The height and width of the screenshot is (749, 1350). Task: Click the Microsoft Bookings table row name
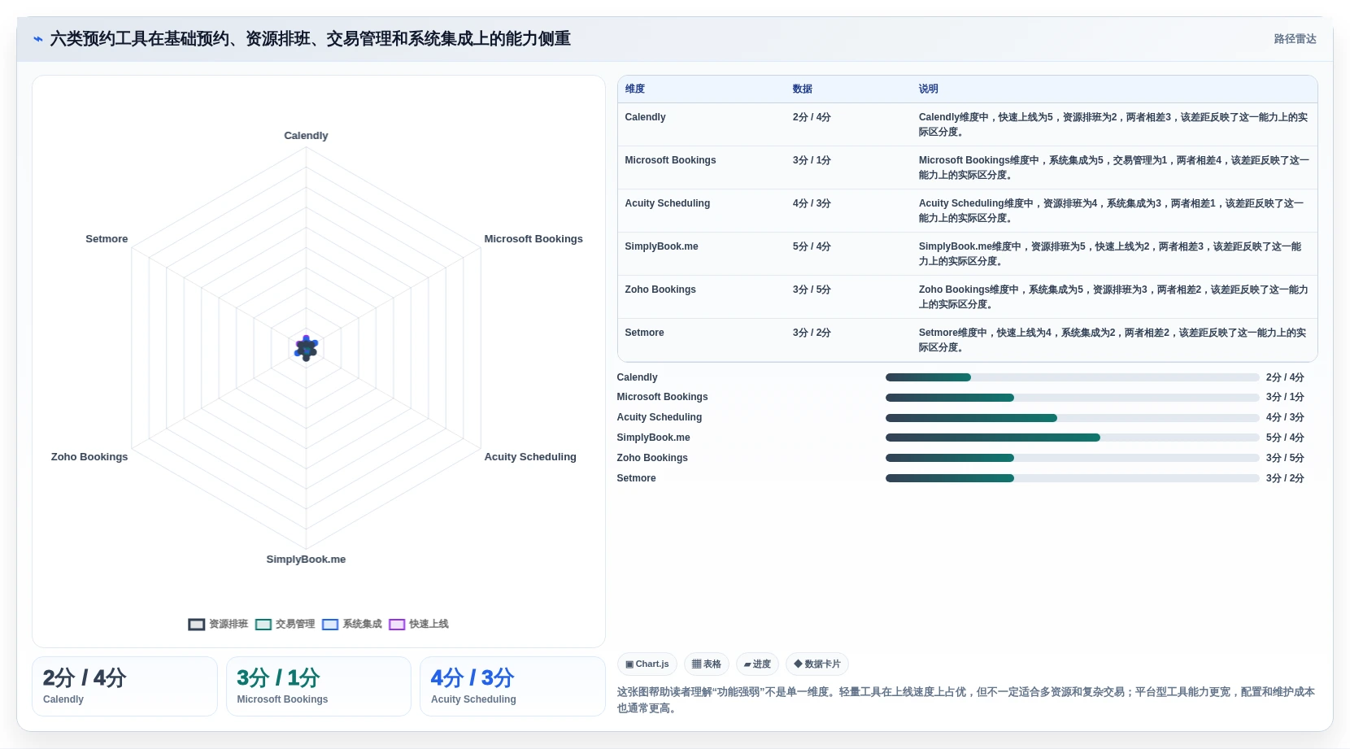[670, 160]
